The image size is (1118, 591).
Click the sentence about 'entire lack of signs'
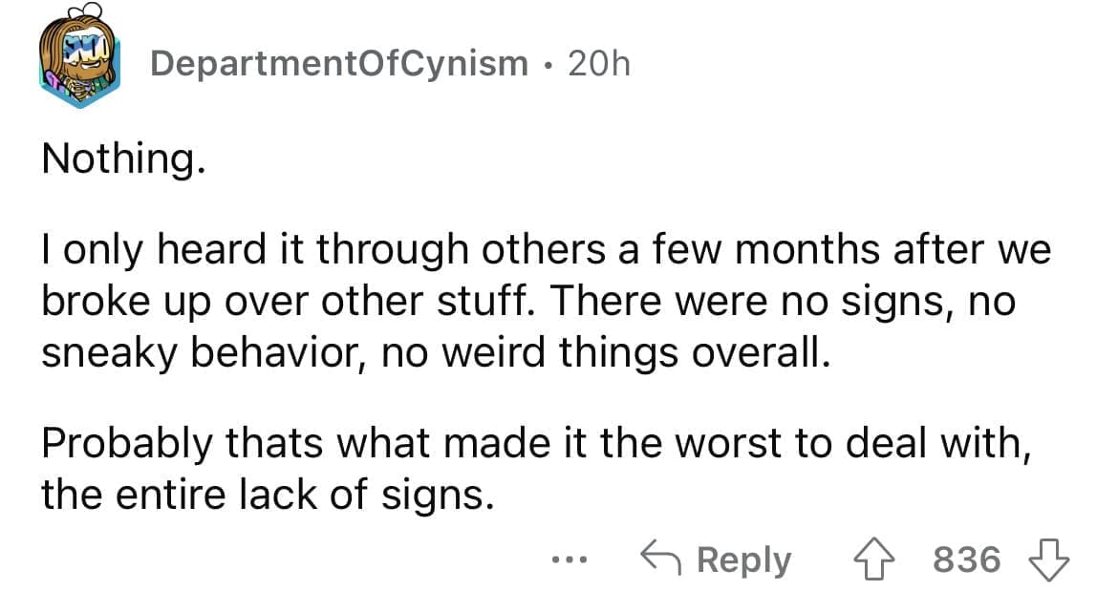(268, 494)
